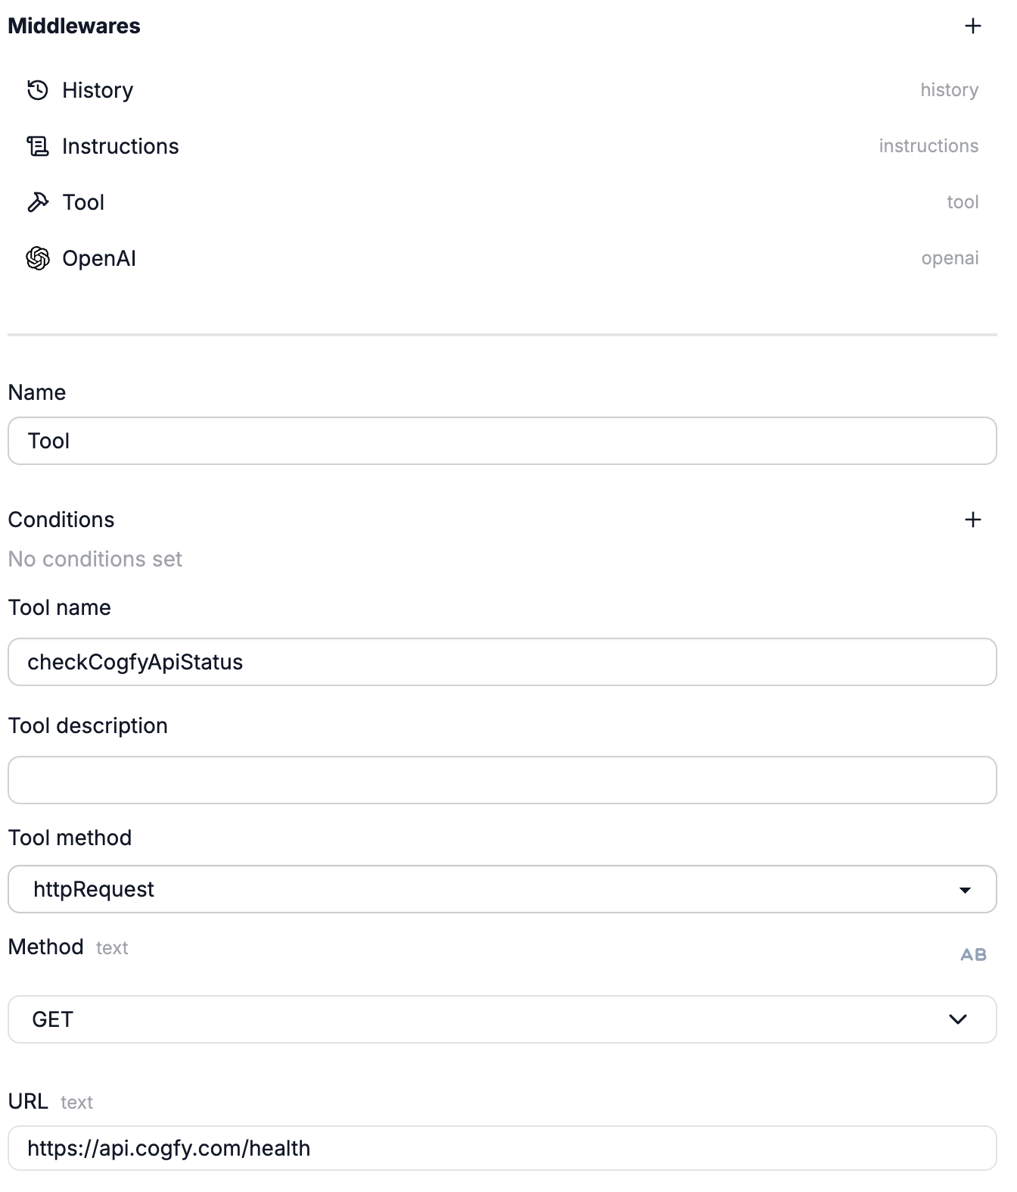Click the instructions type label on right
The height and width of the screenshot is (1192, 1017).
tap(928, 146)
